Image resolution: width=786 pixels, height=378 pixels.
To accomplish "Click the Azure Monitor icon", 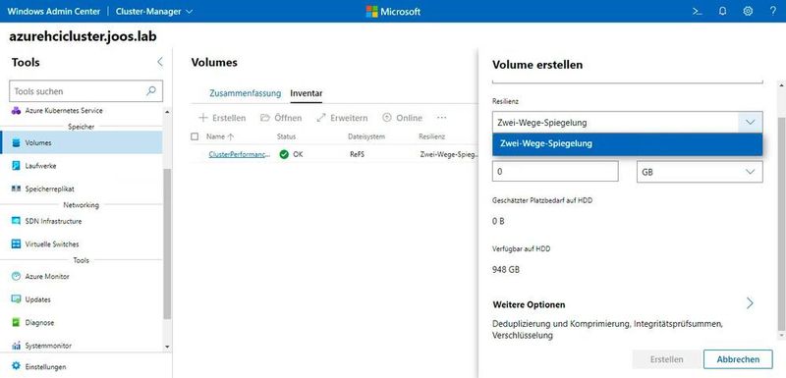I will tap(16, 276).
